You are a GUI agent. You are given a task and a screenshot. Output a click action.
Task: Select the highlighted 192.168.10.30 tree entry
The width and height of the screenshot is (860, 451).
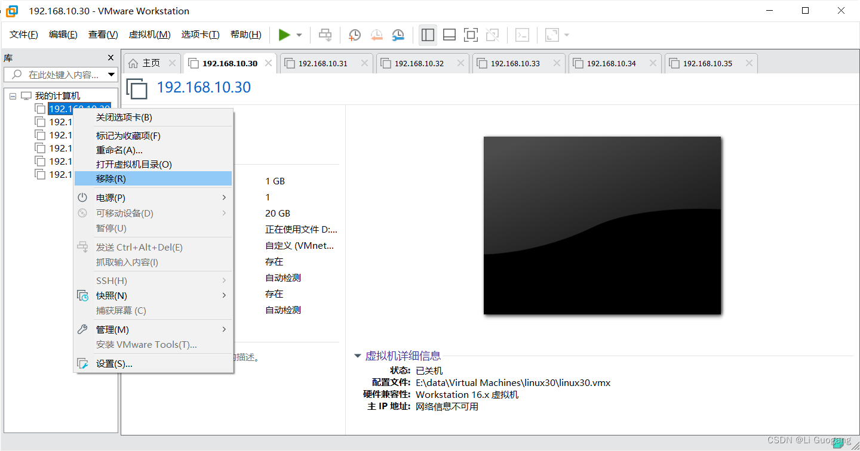click(x=79, y=109)
